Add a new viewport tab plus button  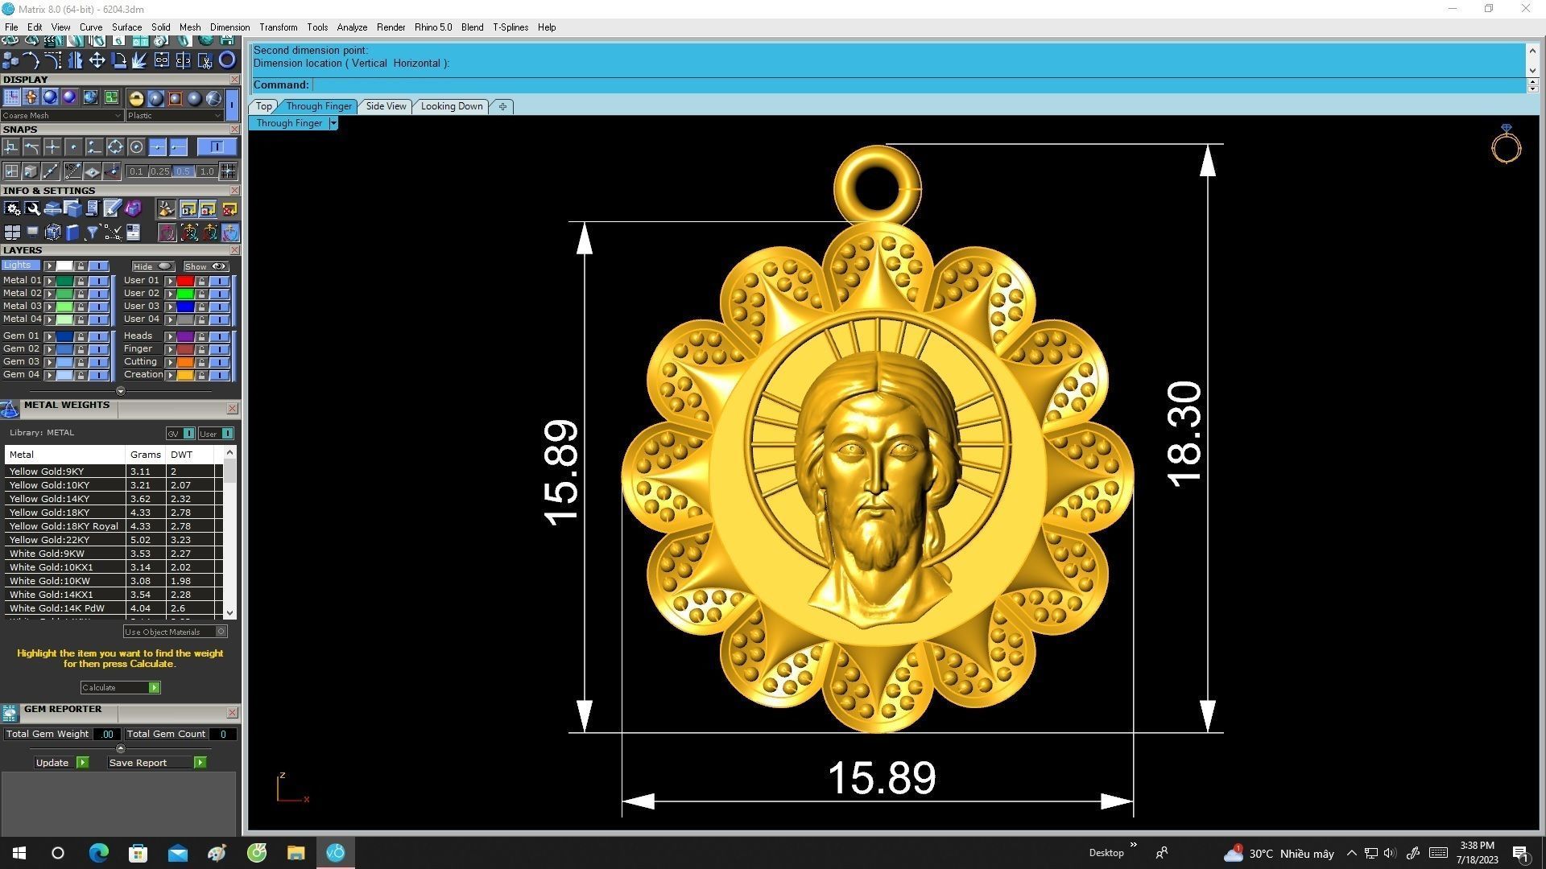[x=502, y=106]
